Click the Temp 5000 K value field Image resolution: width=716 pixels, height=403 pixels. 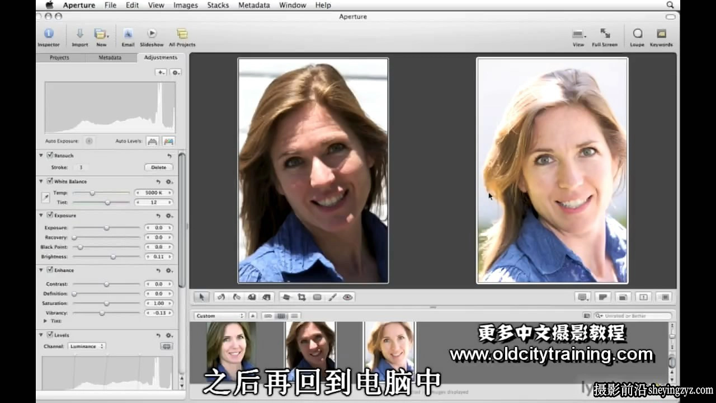click(x=154, y=193)
